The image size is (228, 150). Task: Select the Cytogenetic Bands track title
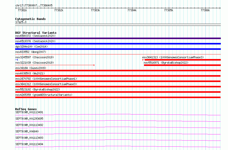pos(30,19)
